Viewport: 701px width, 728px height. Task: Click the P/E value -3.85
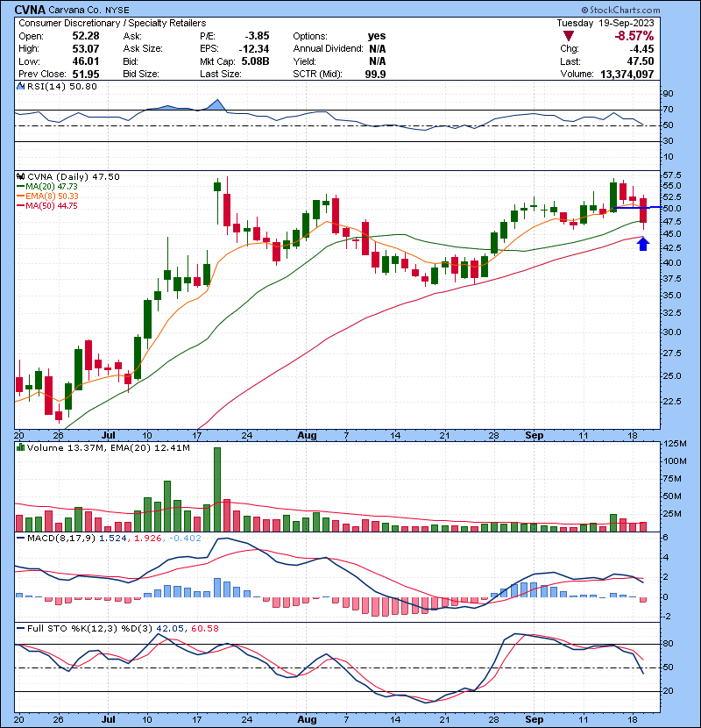pos(257,36)
